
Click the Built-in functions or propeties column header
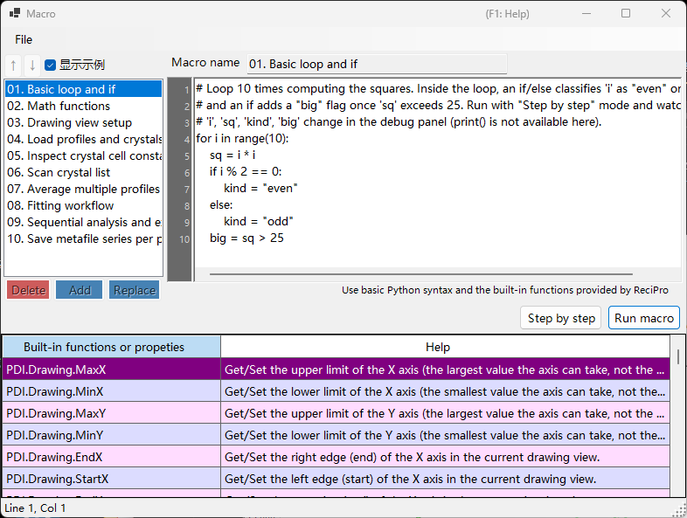coord(112,347)
